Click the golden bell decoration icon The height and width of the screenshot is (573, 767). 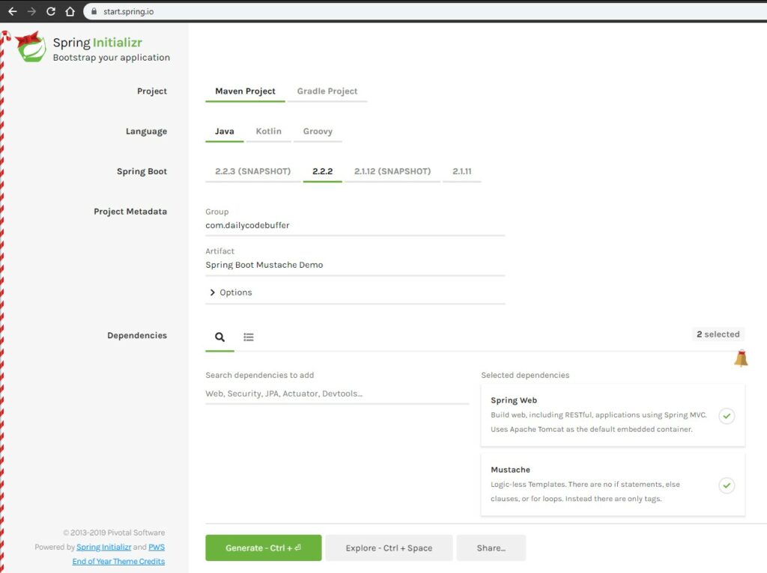(741, 359)
